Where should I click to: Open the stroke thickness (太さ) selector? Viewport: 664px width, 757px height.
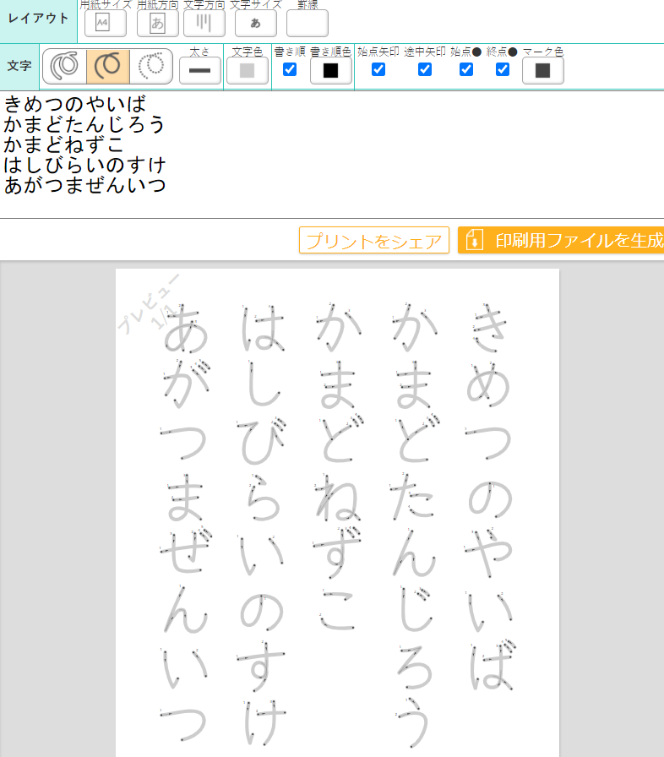pos(199,71)
